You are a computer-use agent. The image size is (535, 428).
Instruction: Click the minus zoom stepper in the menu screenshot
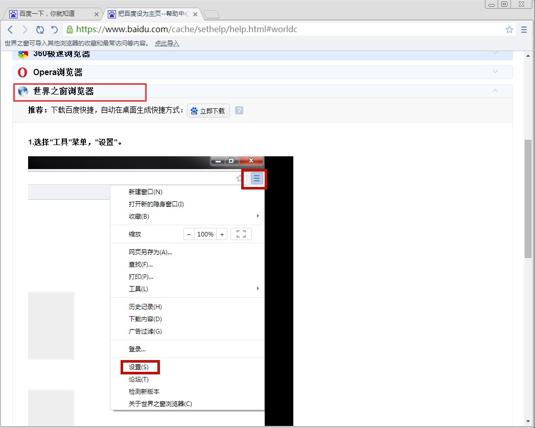pyautogui.click(x=188, y=233)
